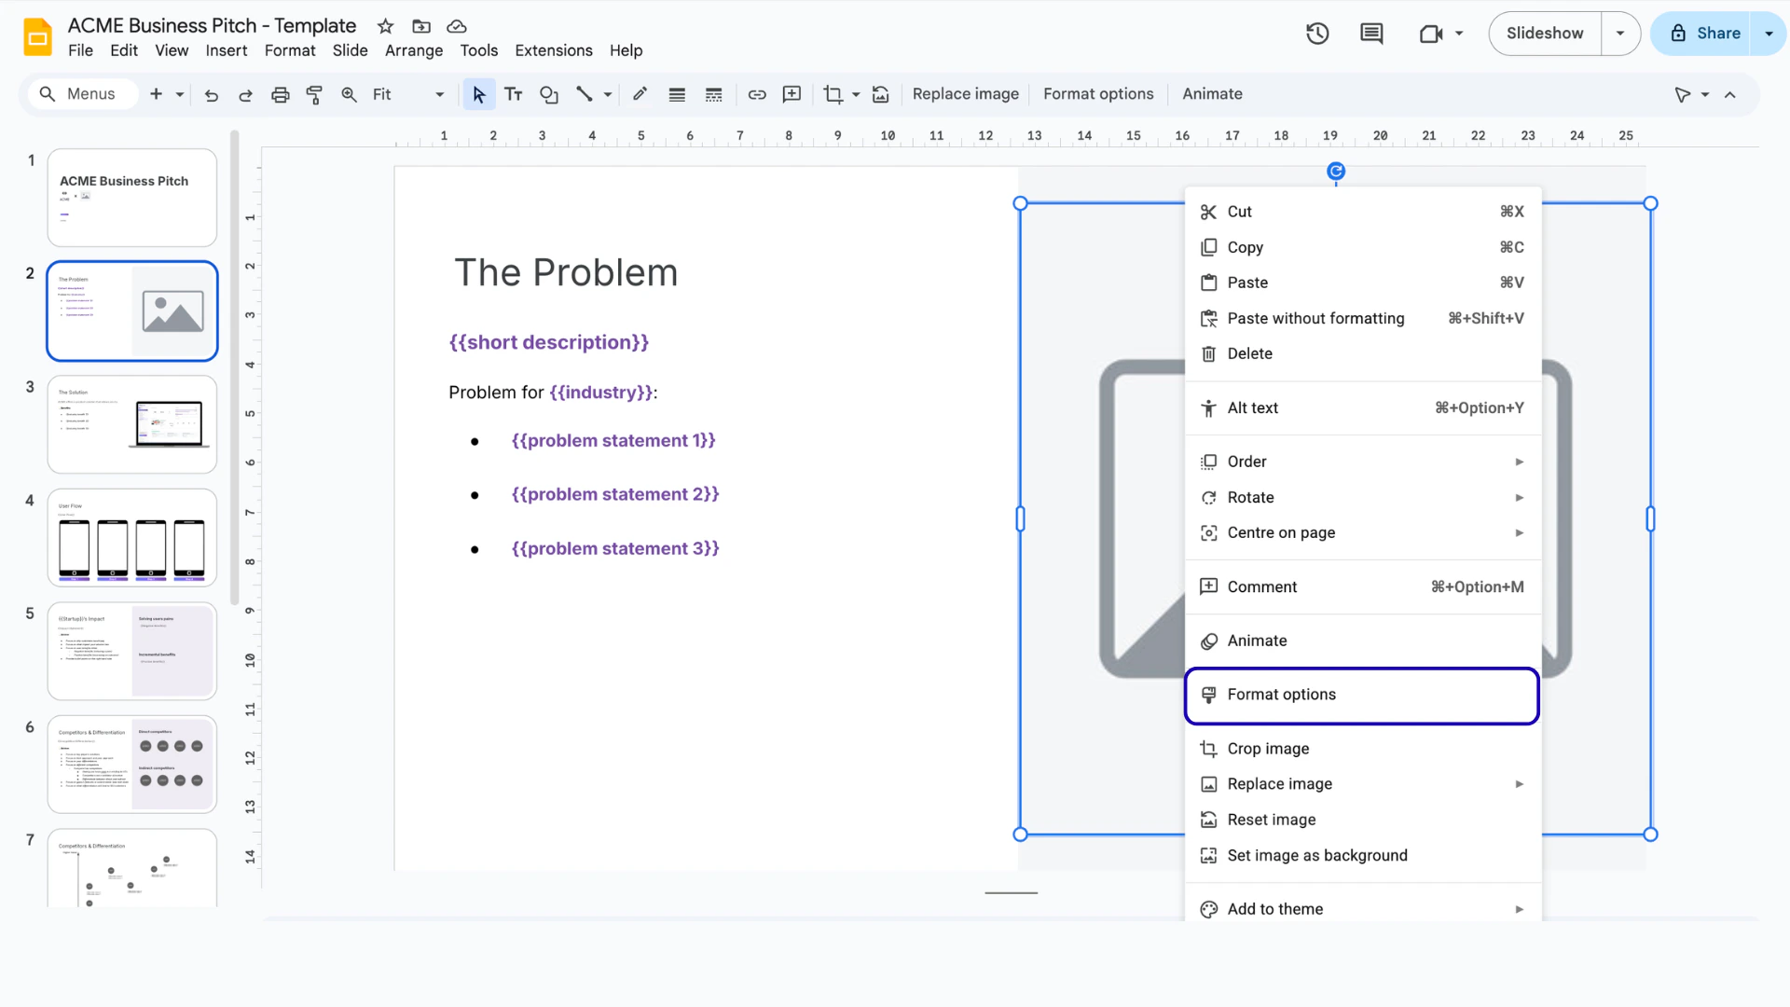Open the Slideshow options dropdown arrow
This screenshot has height=1007, width=1790.
1620,33
